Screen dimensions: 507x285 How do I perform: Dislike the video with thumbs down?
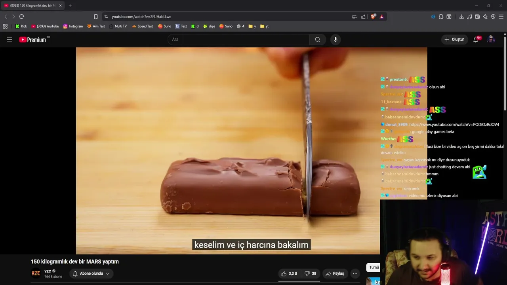coord(310,274)
